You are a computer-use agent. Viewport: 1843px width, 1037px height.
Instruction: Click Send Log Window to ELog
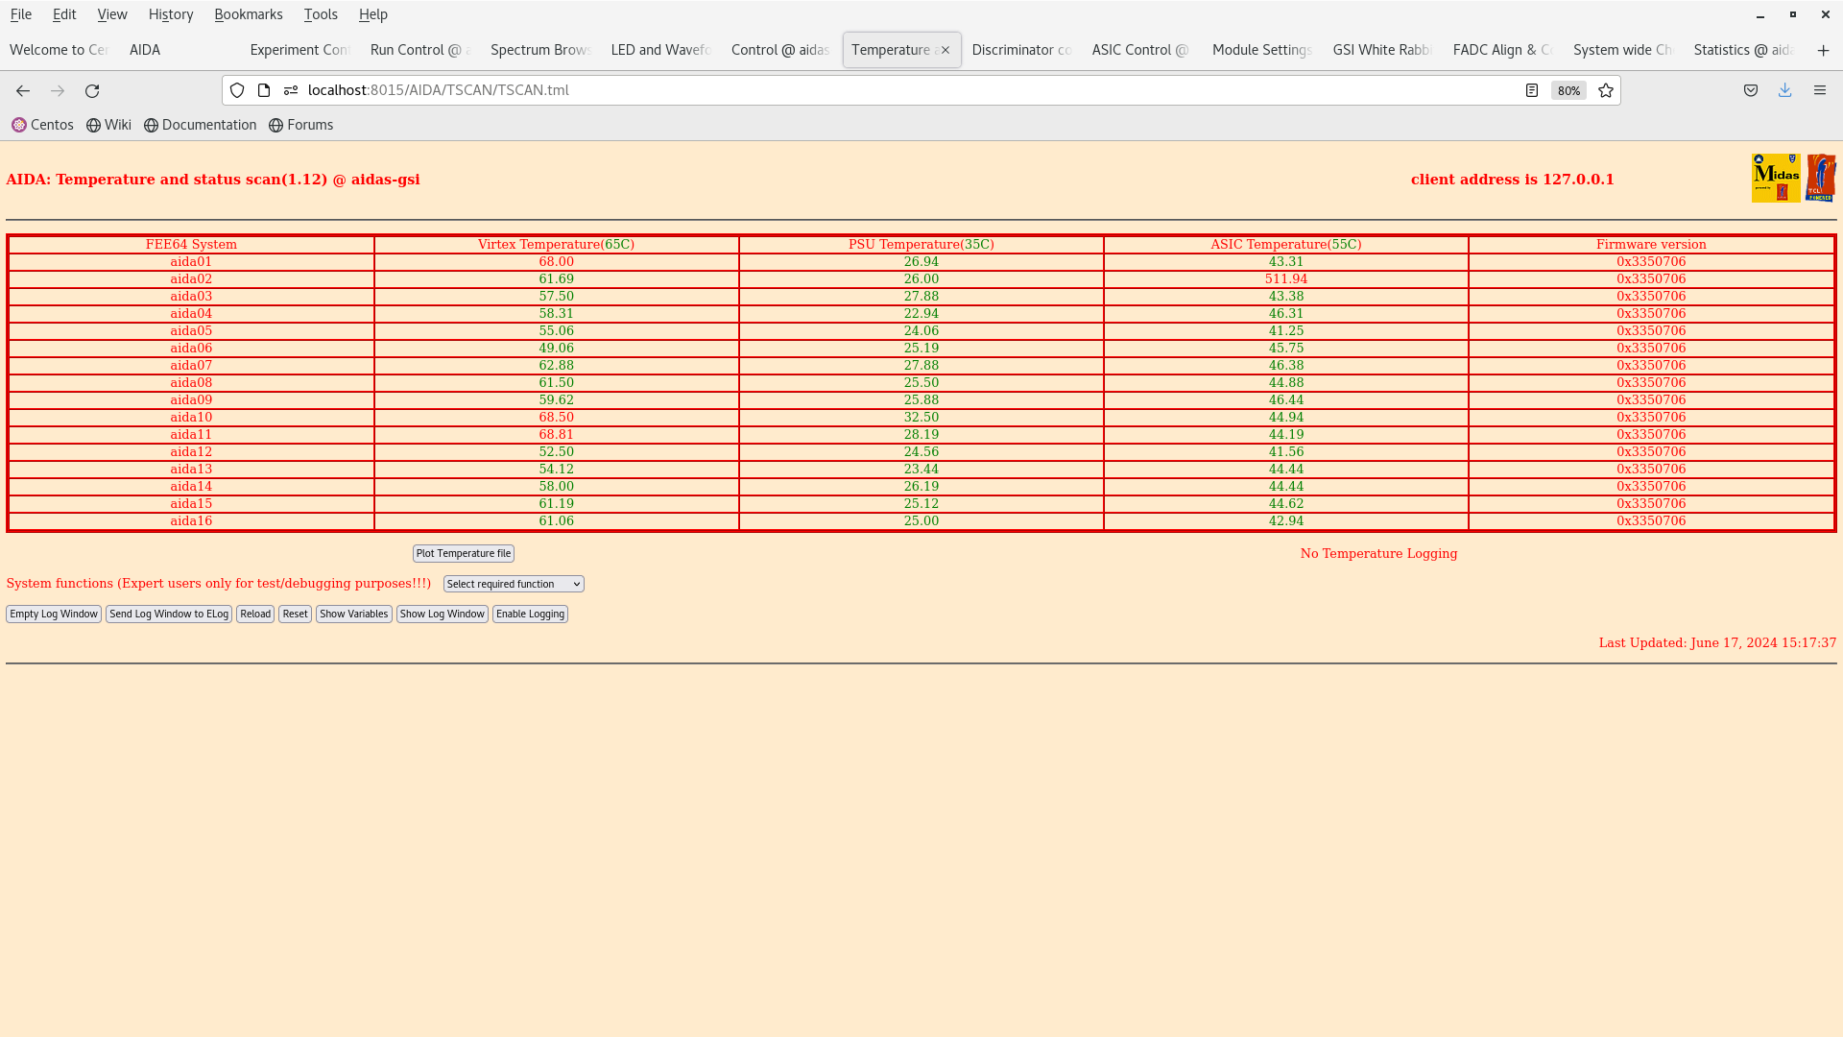(x=168, y=615)
